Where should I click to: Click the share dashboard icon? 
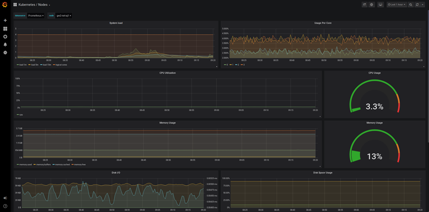tap(364, 4)
